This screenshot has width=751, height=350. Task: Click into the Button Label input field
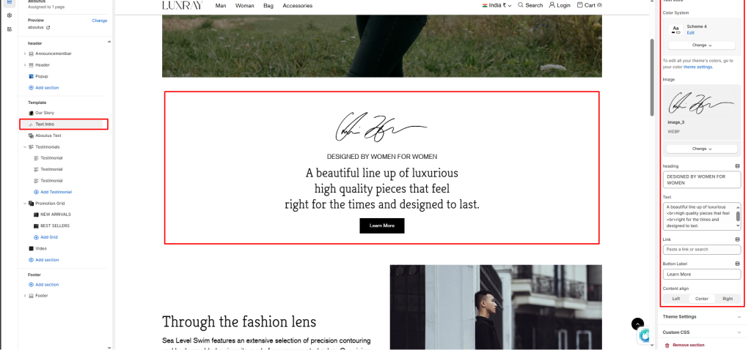[x=702, y=275]
